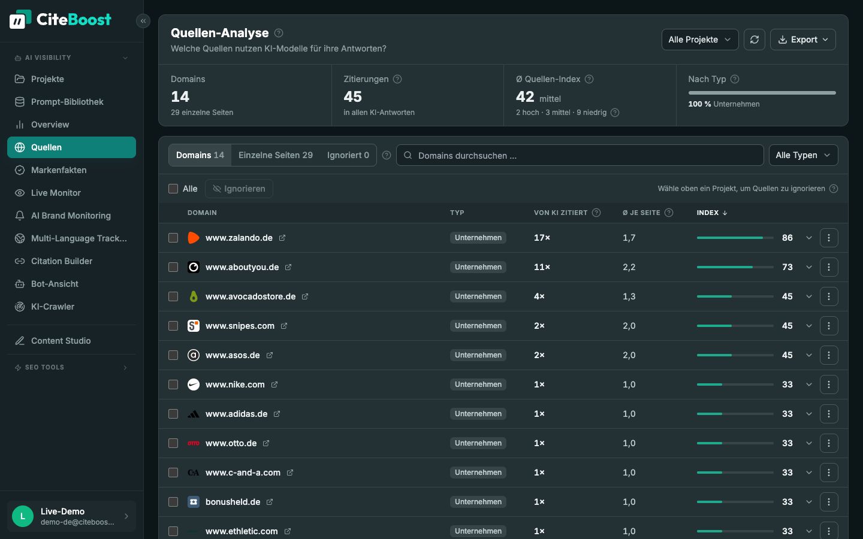
Task: Open Markenfakten in the sidebar
Action: coord(71,170)
